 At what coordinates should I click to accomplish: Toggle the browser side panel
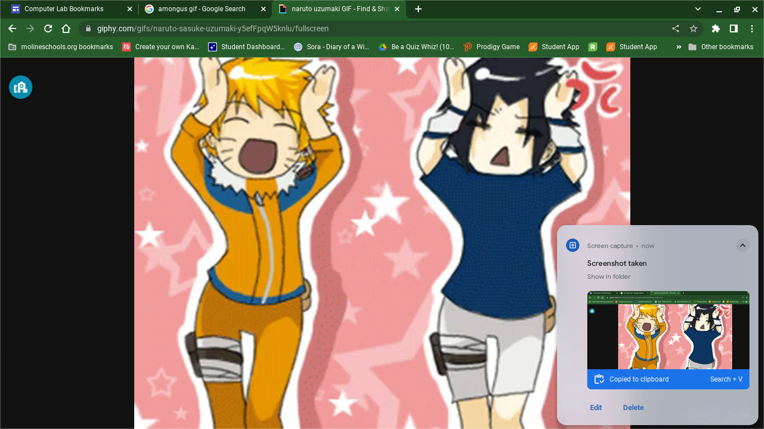pyautogui.click(x=734, y=28)
